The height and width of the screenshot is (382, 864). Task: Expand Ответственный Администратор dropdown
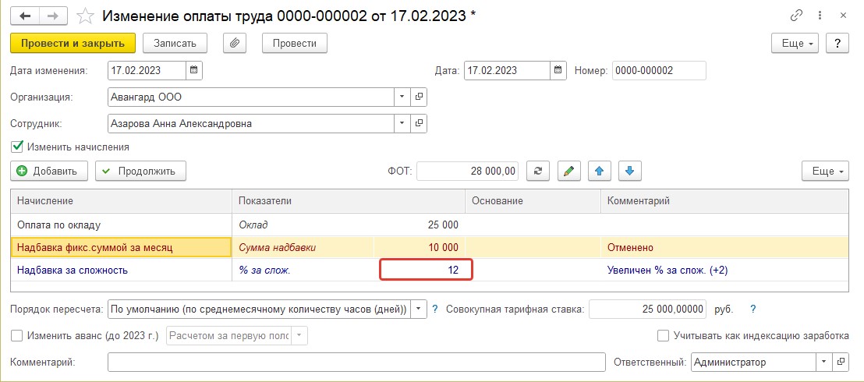(x=824, y=363)
